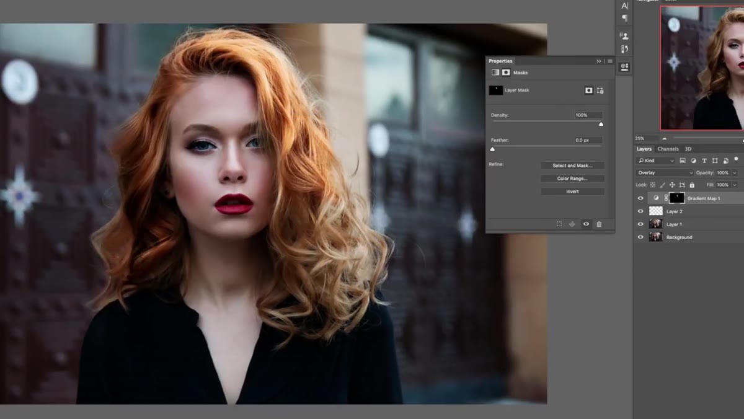Click the Add vector mask icon
This screenshot has height=419, width=744.
tap(600, 90)
